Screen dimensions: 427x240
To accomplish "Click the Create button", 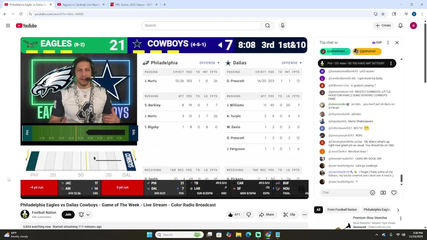I will coord(383,26).
